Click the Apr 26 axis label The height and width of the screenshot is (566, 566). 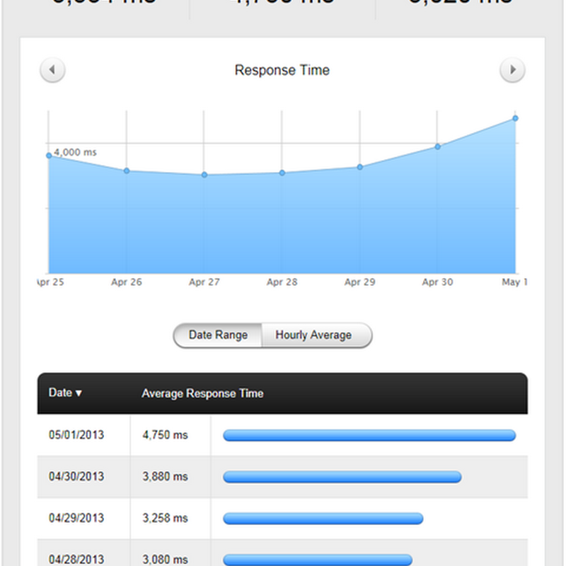click(x=127, y=282)
